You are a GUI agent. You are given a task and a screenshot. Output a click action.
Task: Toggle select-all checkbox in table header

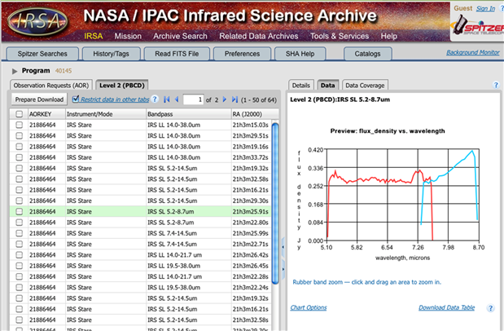tap(20, 114)
